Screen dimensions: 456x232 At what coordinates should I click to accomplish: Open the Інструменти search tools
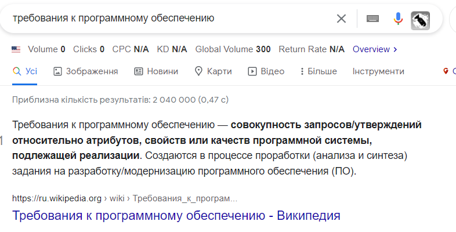point(378,71)
